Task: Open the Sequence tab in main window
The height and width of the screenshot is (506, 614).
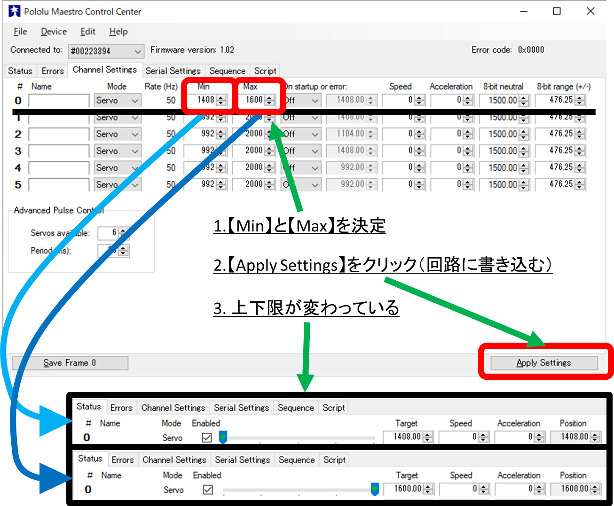Action: coord(228,71)
